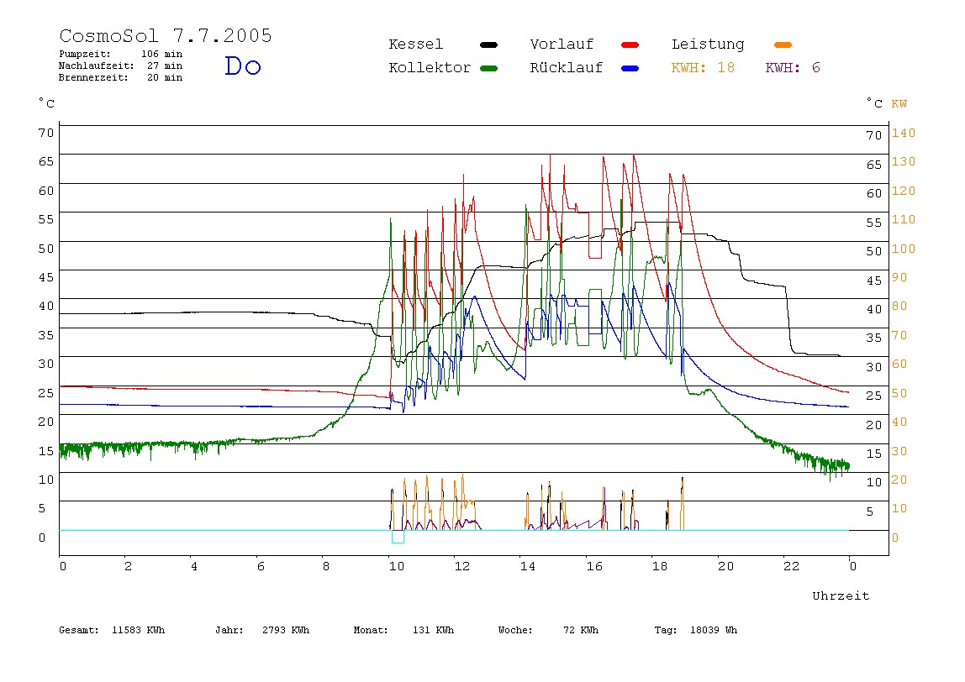Click hour "4" on the time axis

coord(194,566)
